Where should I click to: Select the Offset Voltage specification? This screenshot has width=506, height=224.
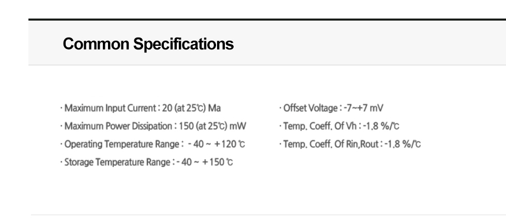pos(331,108)
